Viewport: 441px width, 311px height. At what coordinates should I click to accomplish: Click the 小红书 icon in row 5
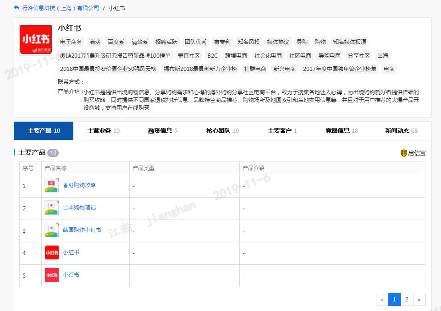(52, 275)
